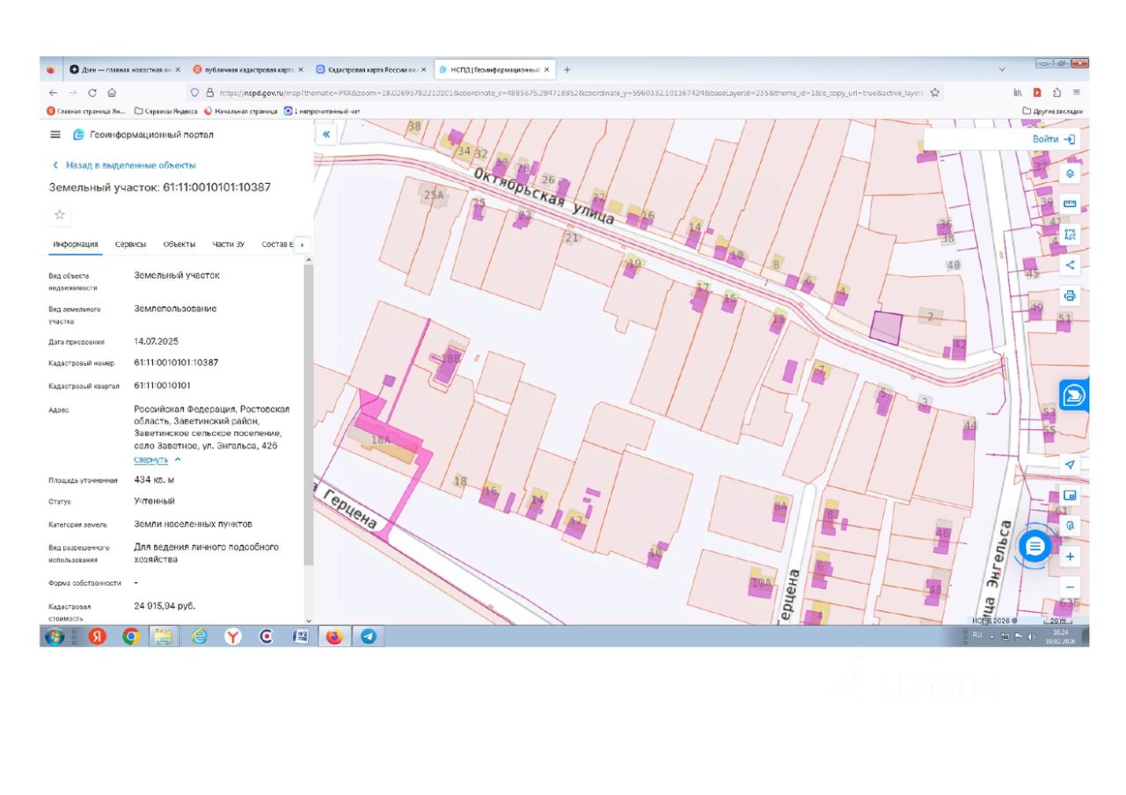Select the ruler measurement tool
This screenshot has height=795, width=1126.
[1071, 204]
